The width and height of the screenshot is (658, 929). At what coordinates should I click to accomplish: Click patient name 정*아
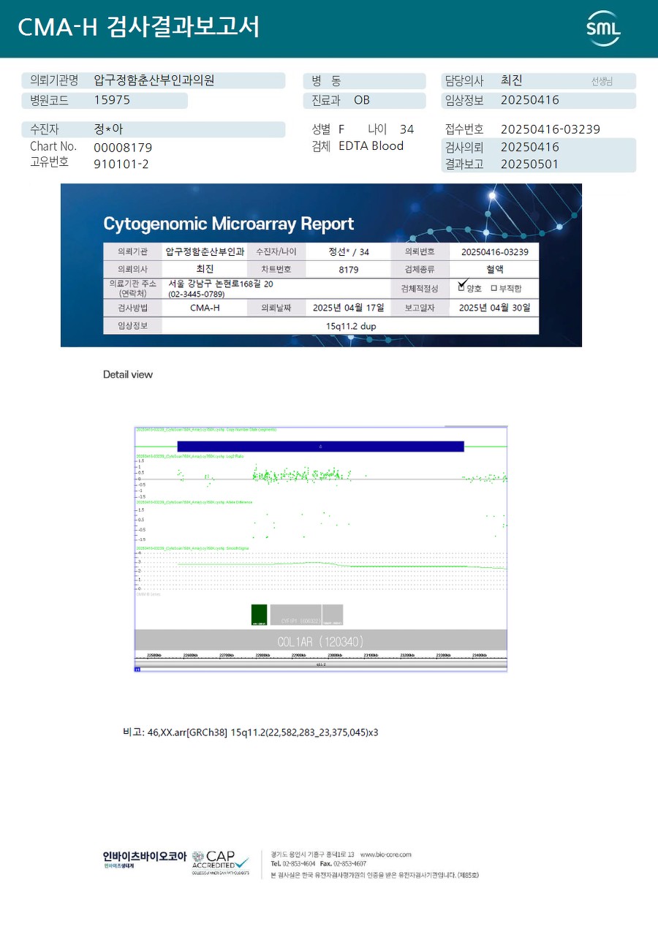[x=108, y=129]
